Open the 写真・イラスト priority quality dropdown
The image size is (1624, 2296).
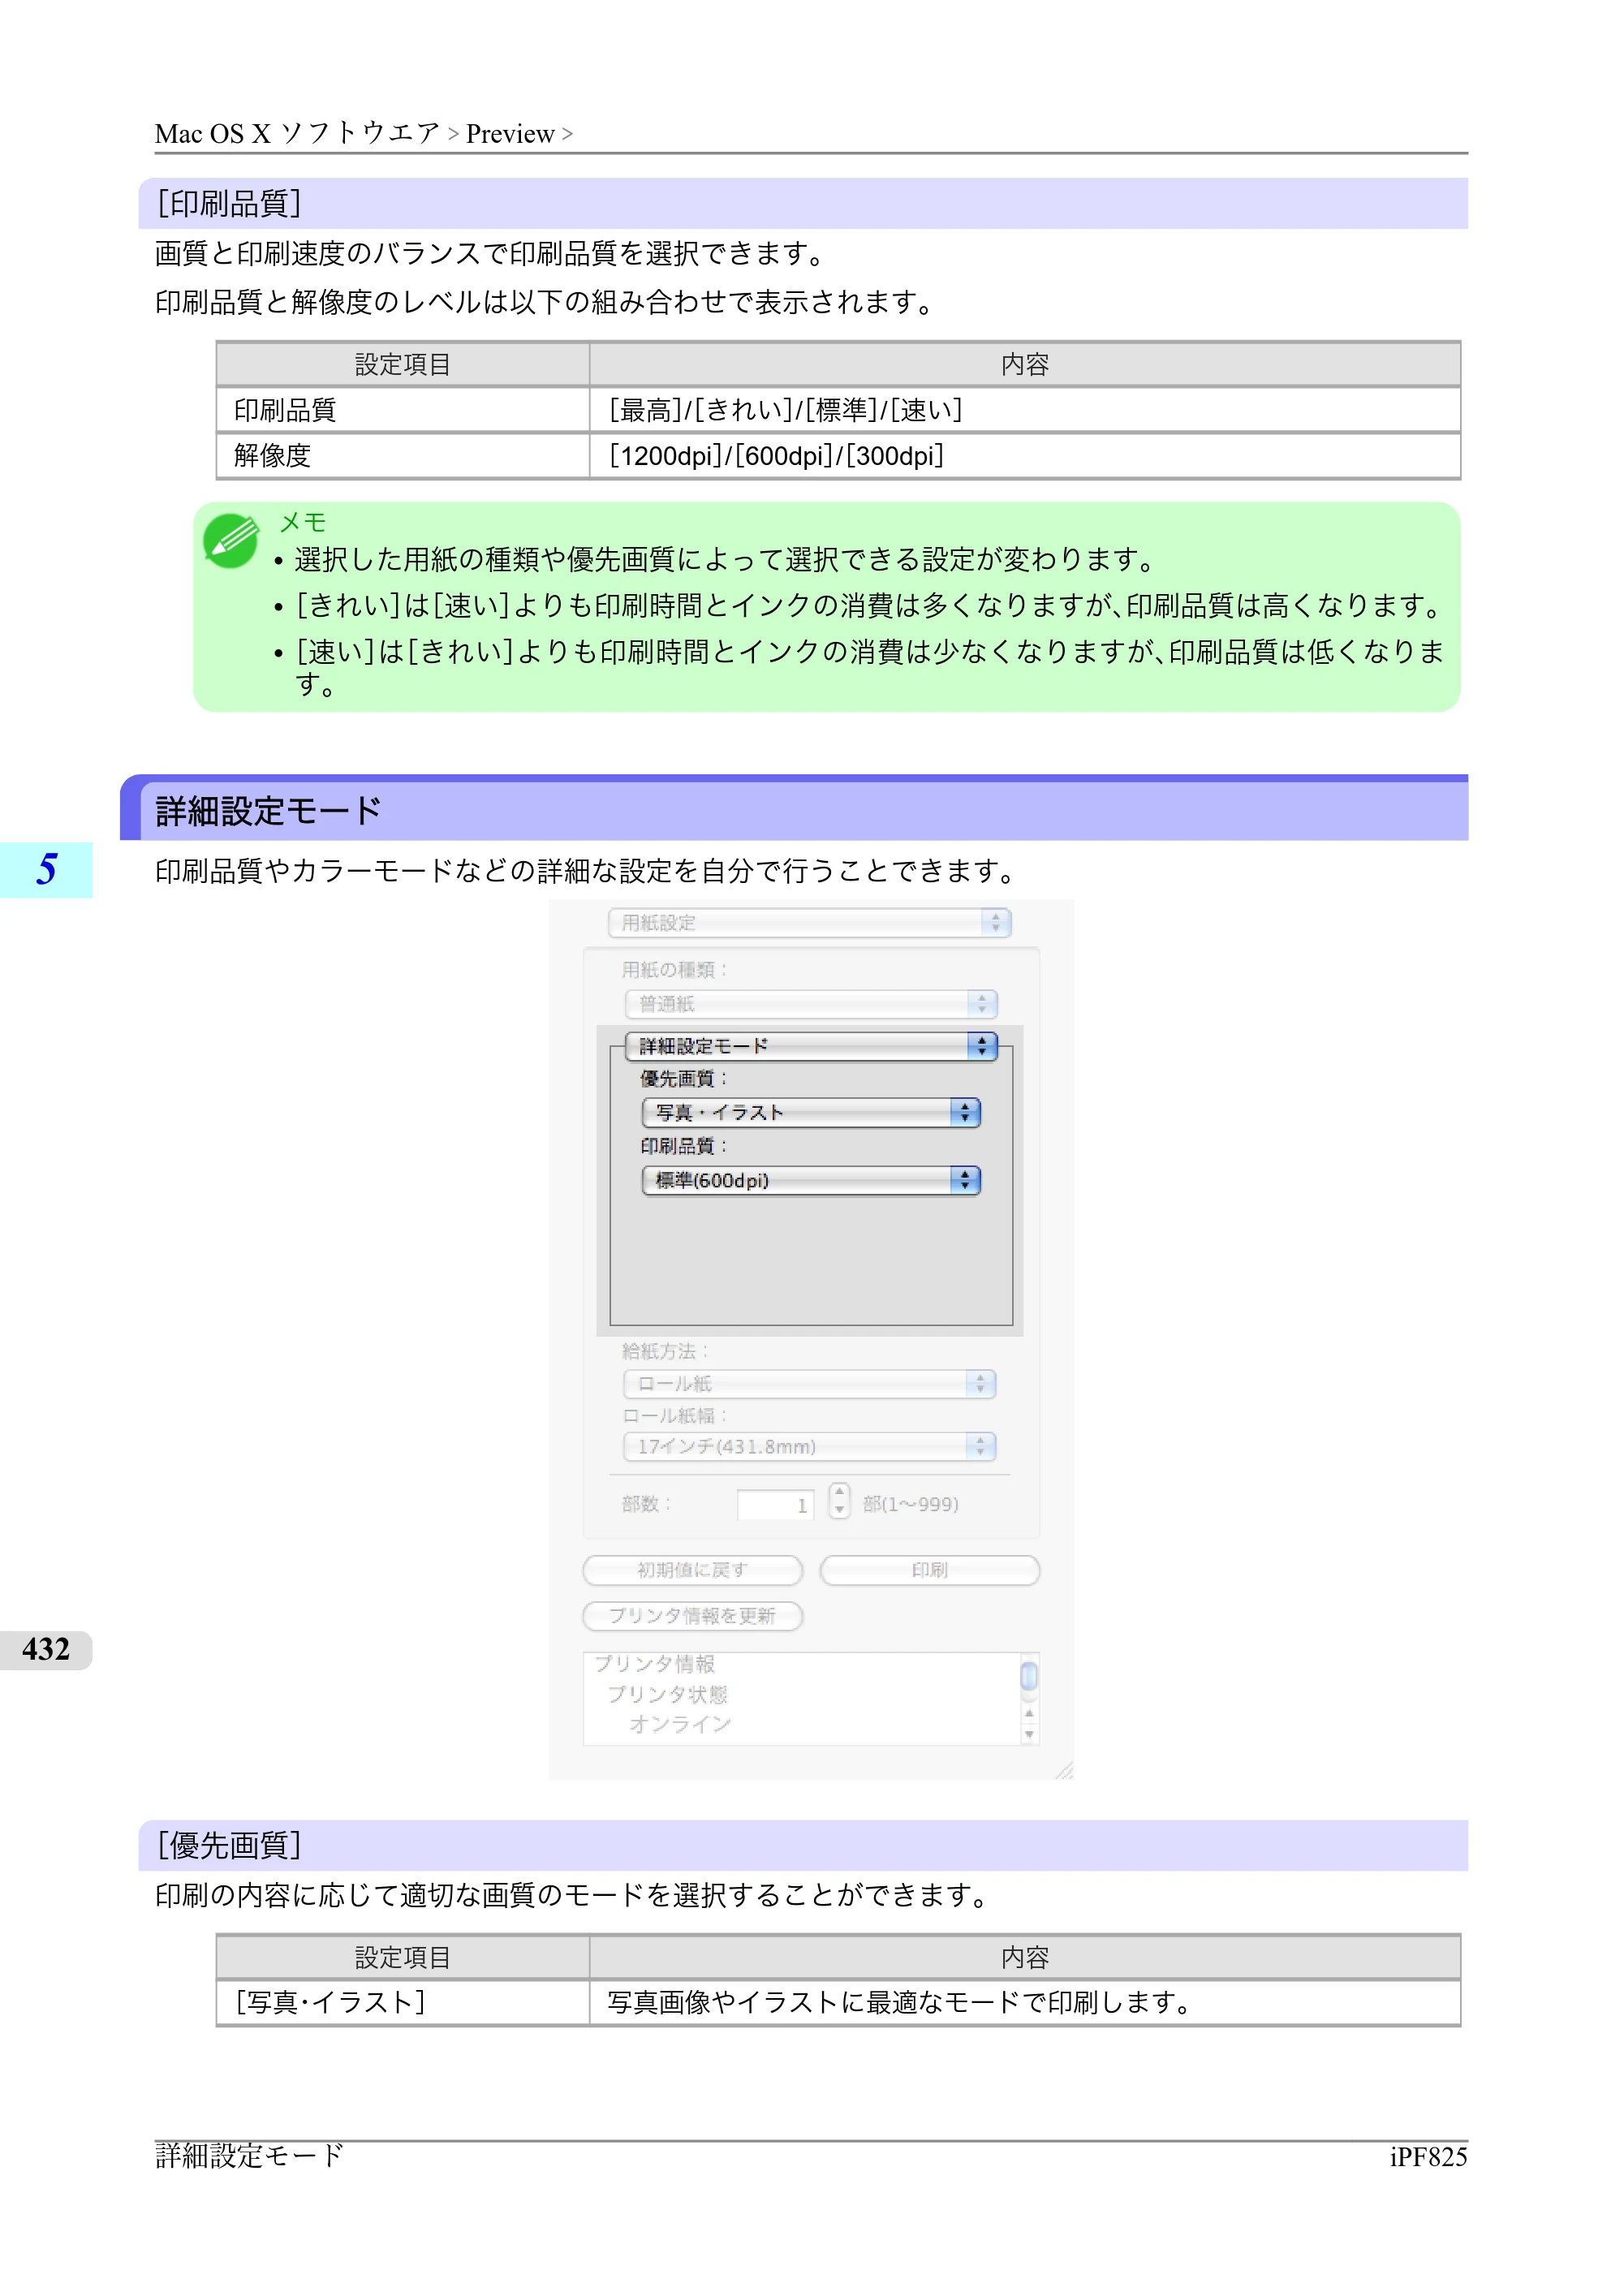[x=811, y=1112]
